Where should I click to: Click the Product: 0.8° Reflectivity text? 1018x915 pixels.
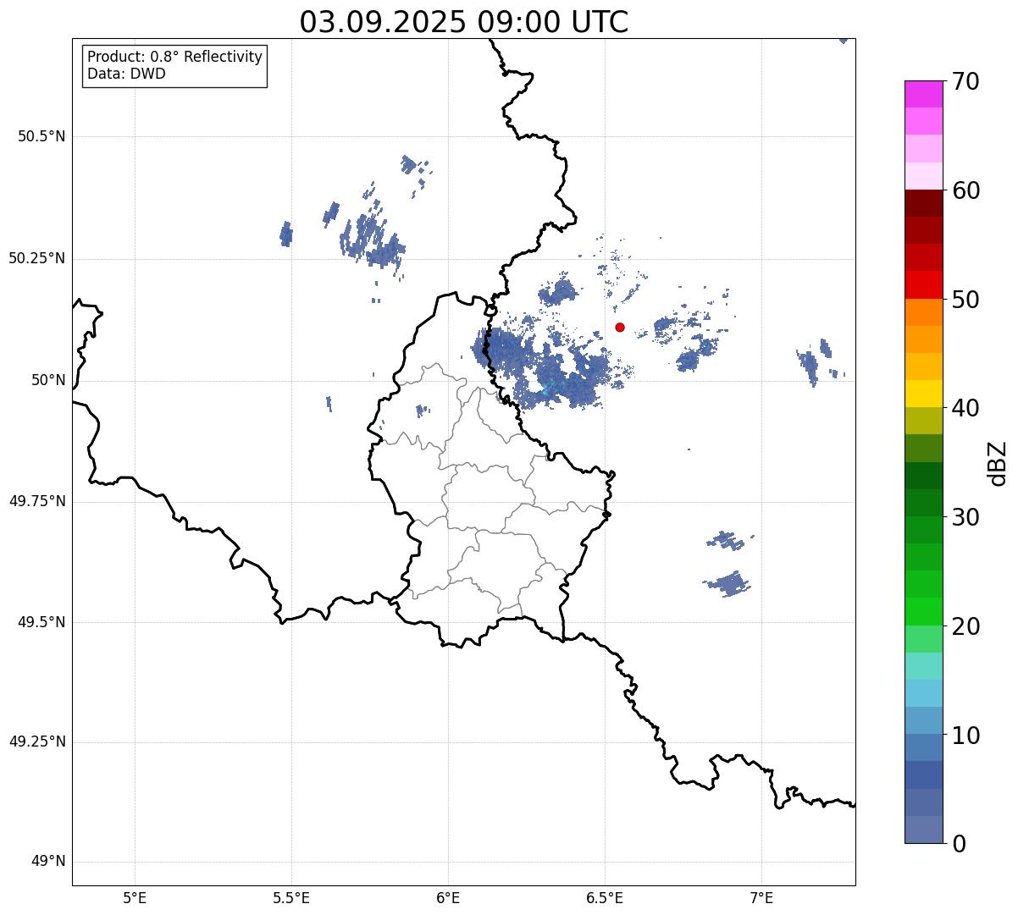[x=175, y=57]
